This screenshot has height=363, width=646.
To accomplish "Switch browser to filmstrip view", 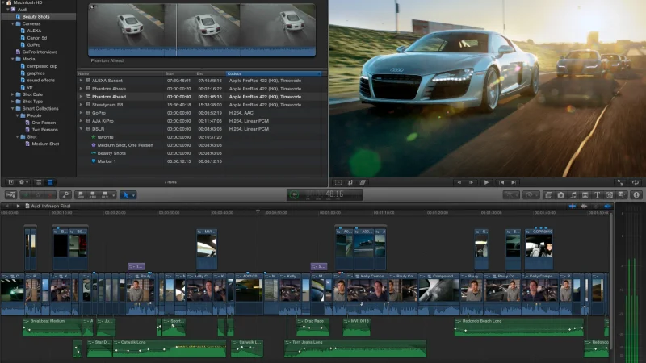I will [x=38, y=182].
